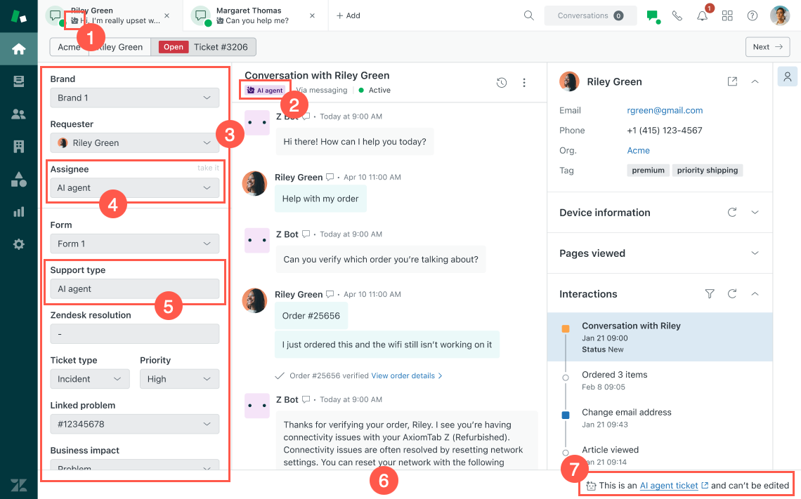Viewport: 801px width, 499px height.
Task: Close the Riley Green tab
Action: point(167,16)
